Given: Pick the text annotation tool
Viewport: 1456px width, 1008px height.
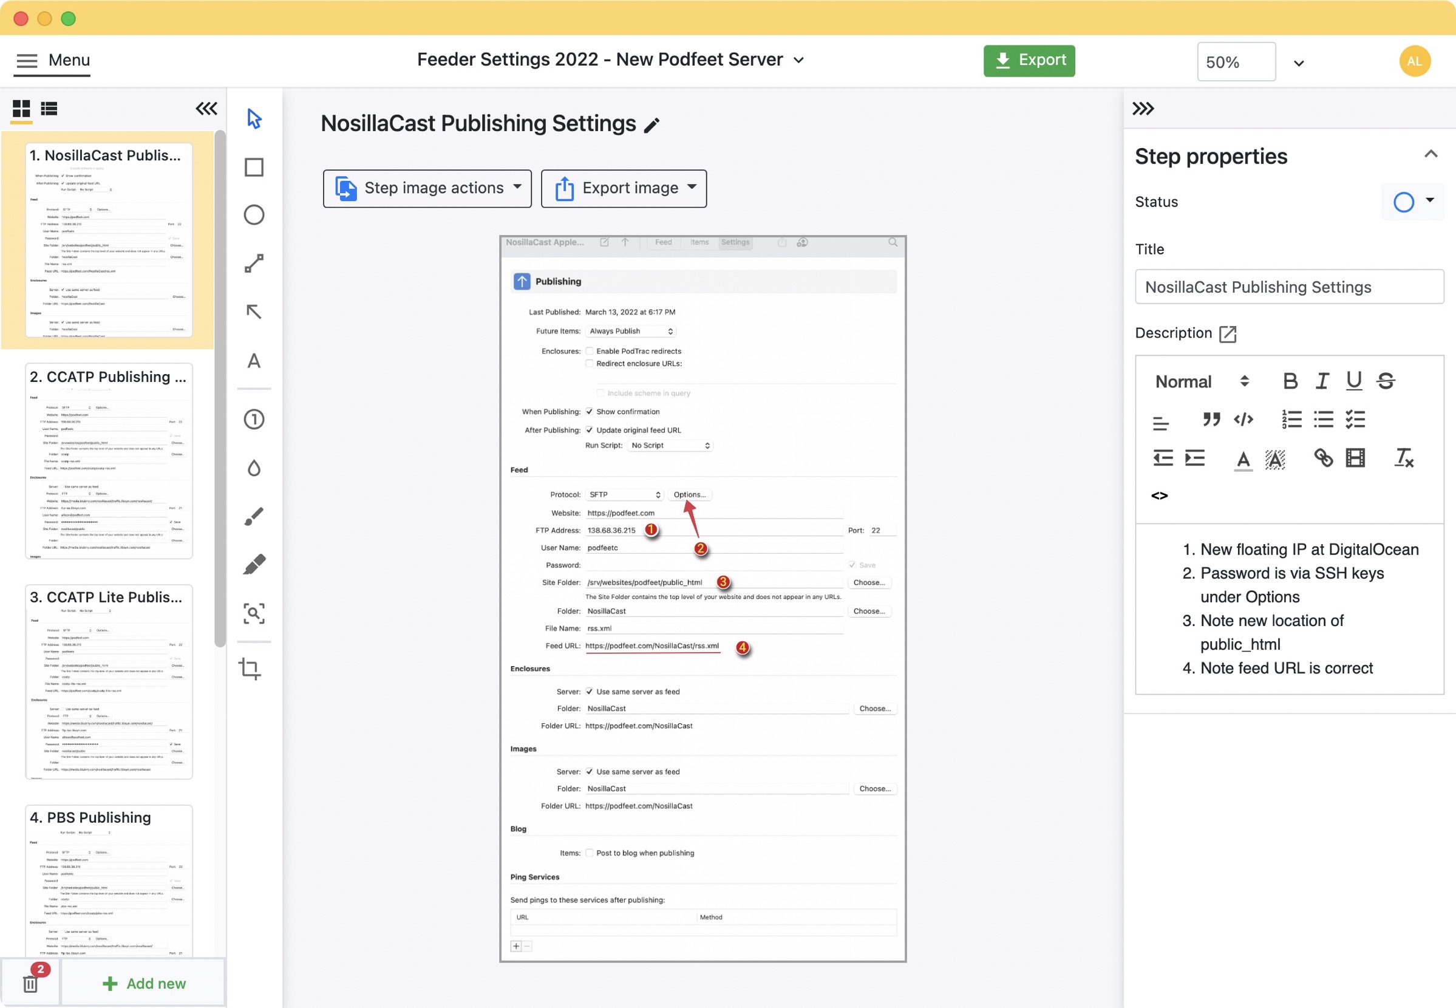Looking at the screenshot, I should click(x=254, y=361).
